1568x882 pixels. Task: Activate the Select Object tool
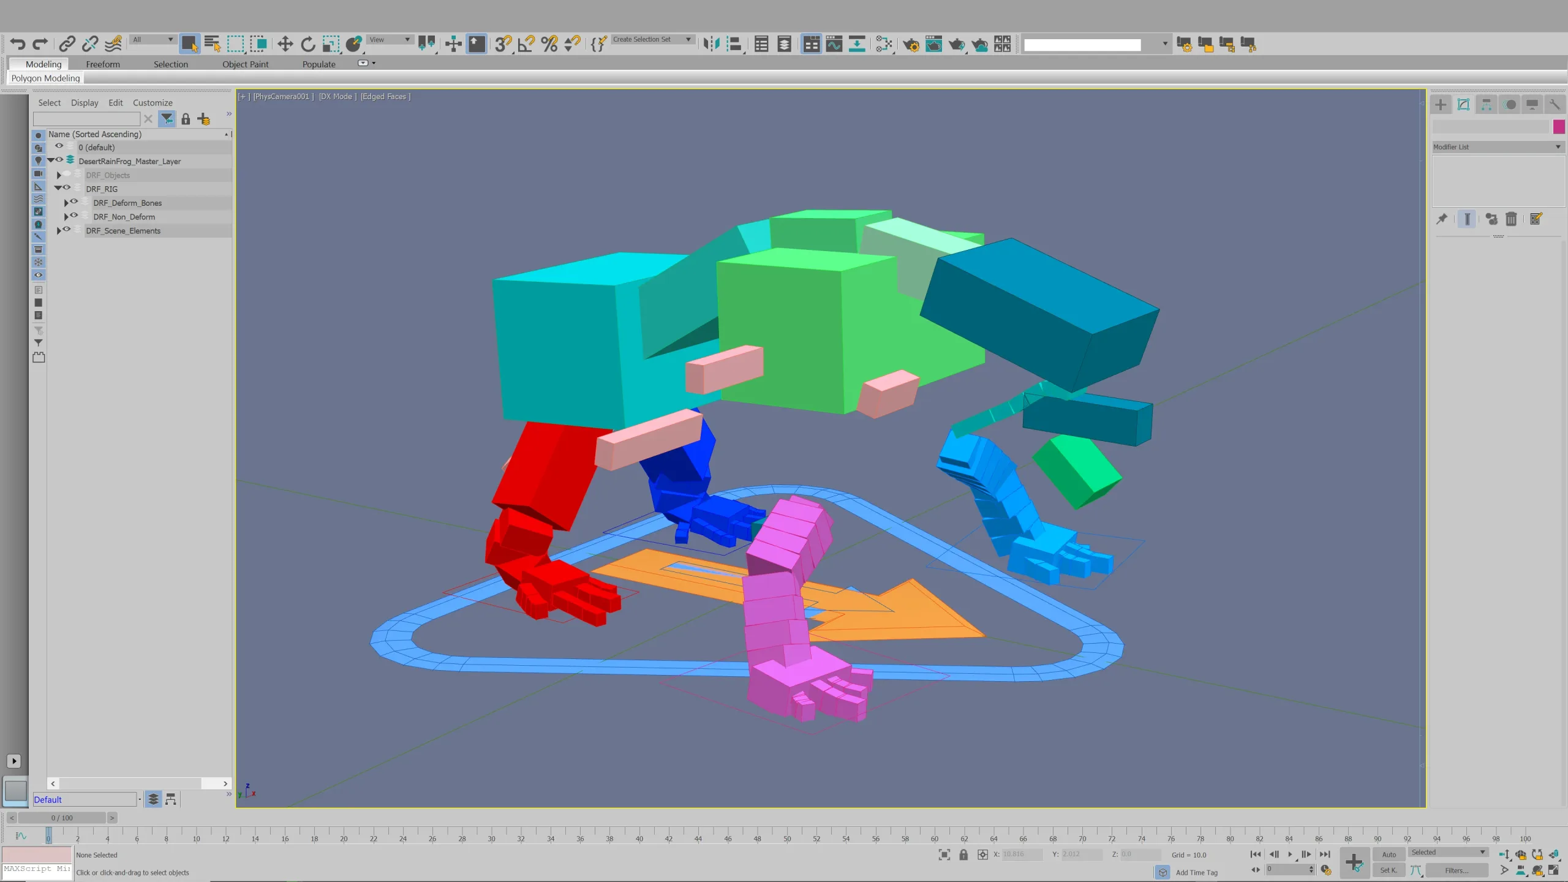pyautogui.click(x=189, y=44)
